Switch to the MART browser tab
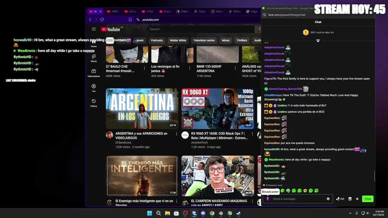 click(x=112, y=12)
